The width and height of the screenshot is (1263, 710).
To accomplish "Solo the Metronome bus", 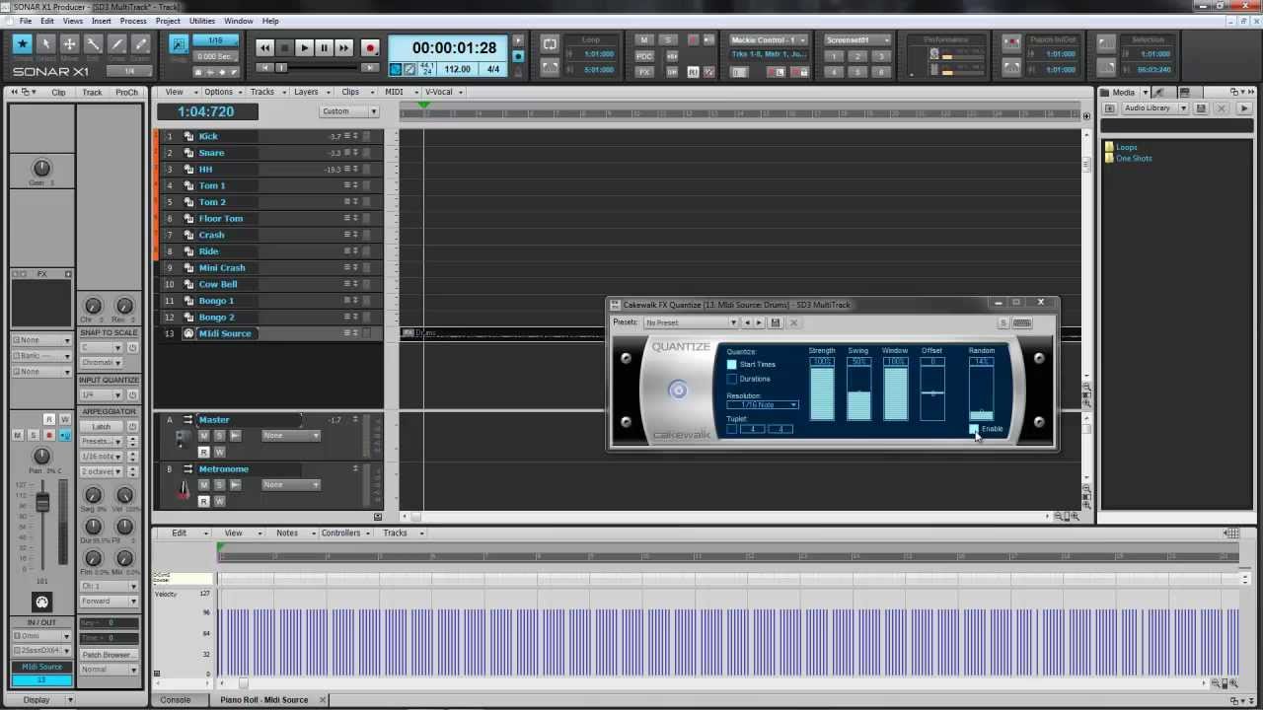I will point(219,485).
